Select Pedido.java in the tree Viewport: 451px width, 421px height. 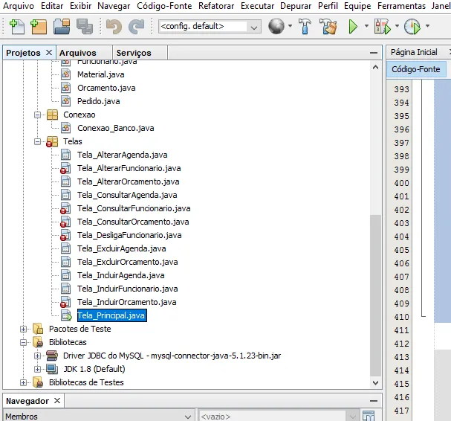tap(99, 101)
